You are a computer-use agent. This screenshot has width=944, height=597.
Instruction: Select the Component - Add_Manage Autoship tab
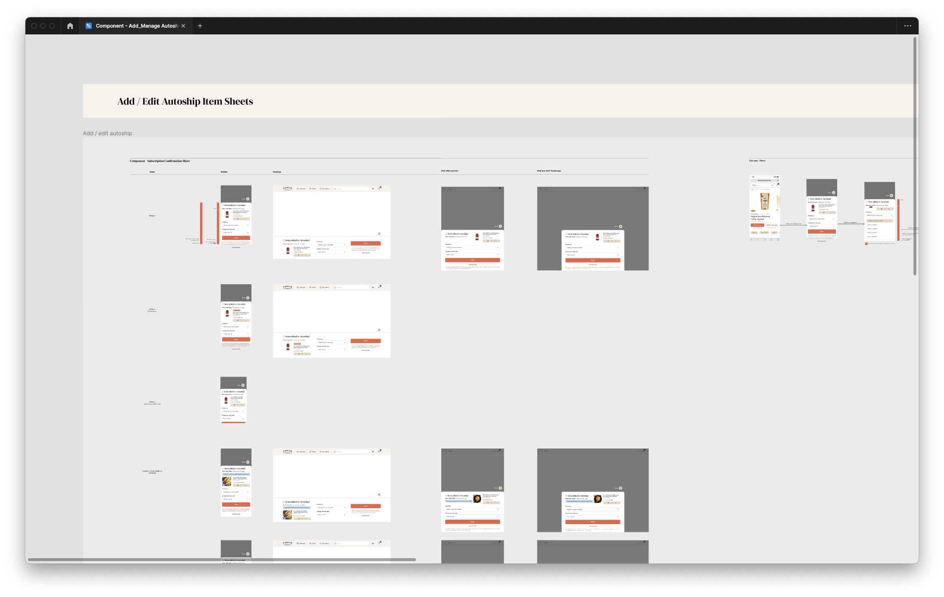[x=136, y=26]
